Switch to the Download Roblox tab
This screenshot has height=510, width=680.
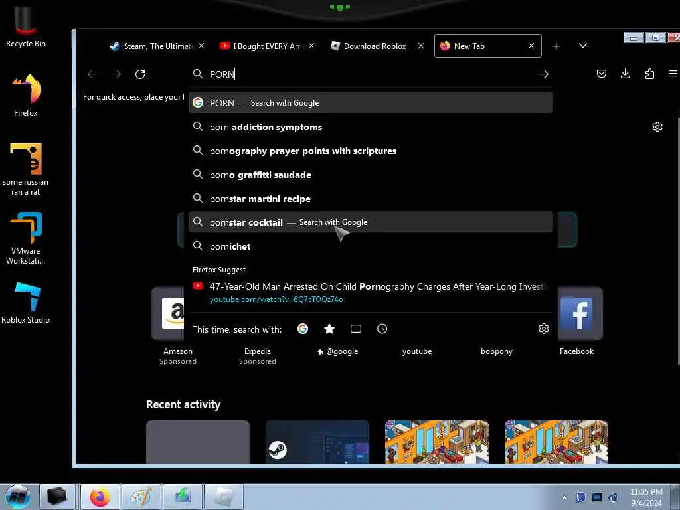[377, 46]
